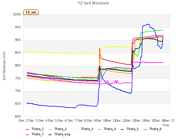
Task: Click the blue Theta_5 legend color swatch
Action: (x=122, y=129)
